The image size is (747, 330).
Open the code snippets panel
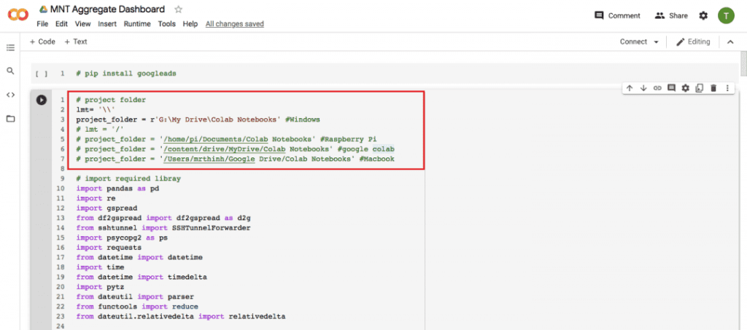coord(10,95)
